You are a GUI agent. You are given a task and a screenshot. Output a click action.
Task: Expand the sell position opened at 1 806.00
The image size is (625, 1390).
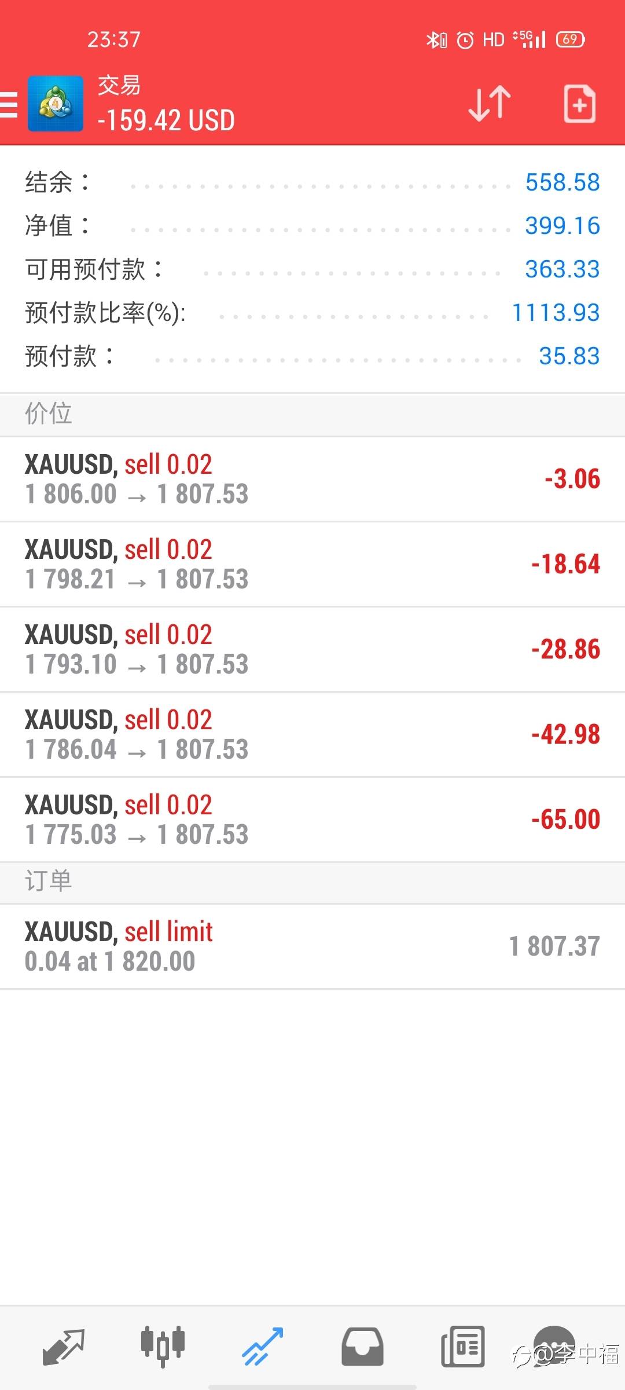tap(312, 479)
